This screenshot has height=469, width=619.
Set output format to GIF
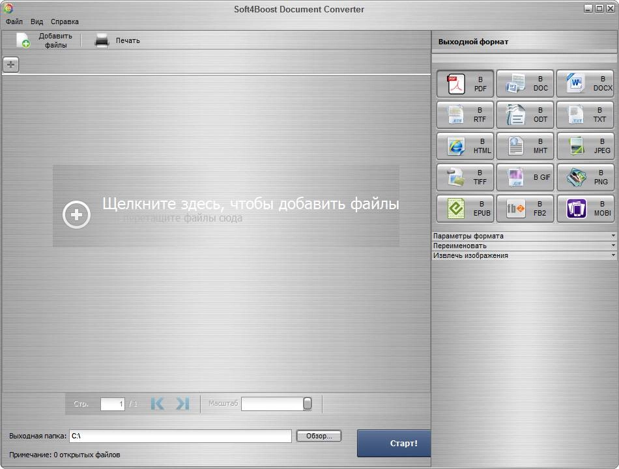coord(525,177)
